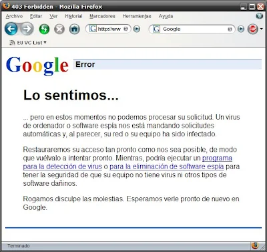Image resolution: width=267 pixels, height=252 pixels.
Task: Open the Ver menu
Action: point(53,16)
